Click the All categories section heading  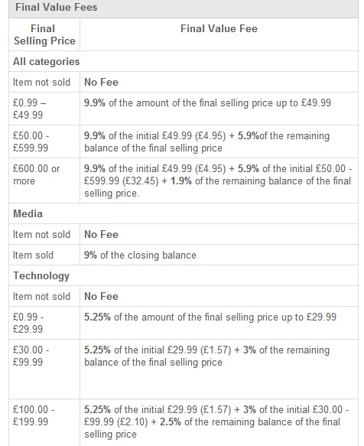[47, 61]
